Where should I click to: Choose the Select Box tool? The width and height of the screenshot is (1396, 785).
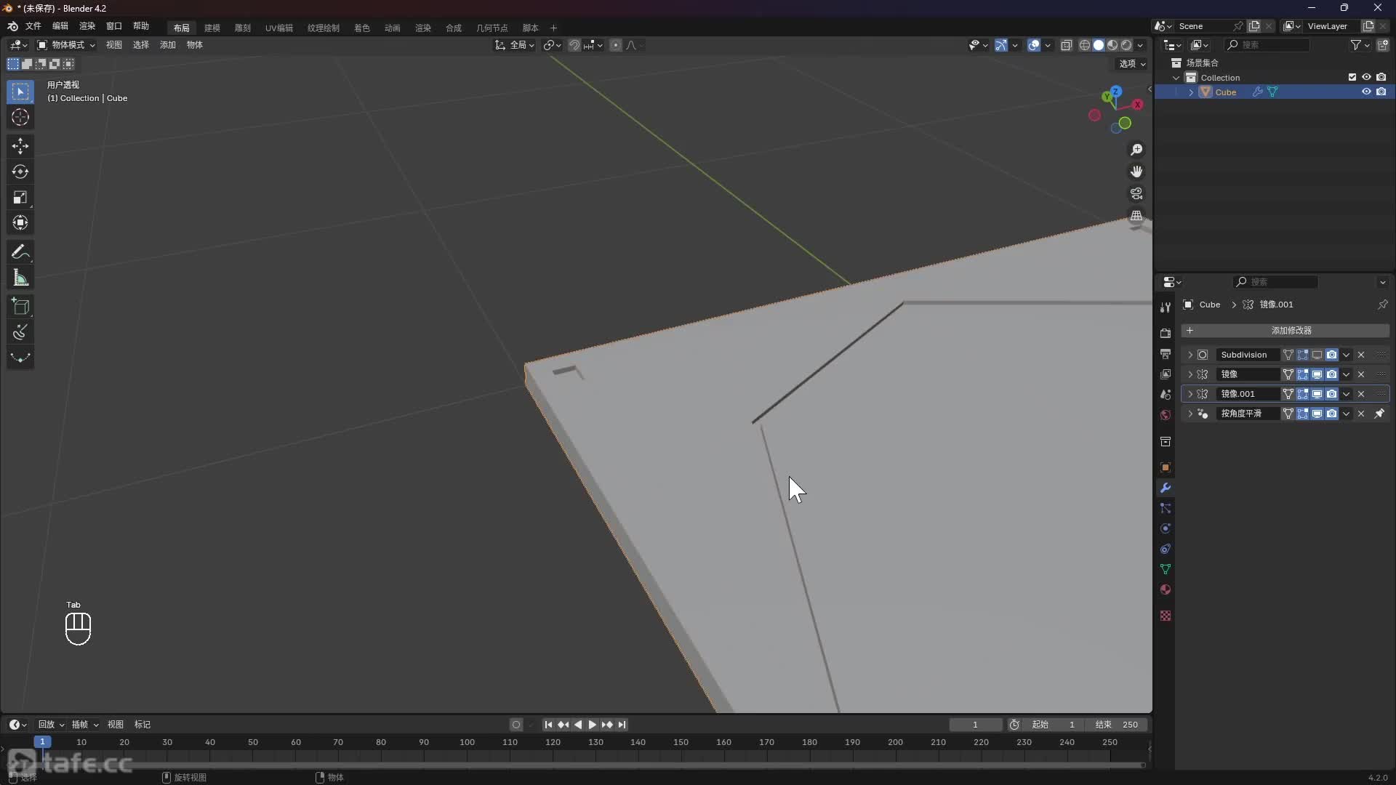tap(20, 92)
